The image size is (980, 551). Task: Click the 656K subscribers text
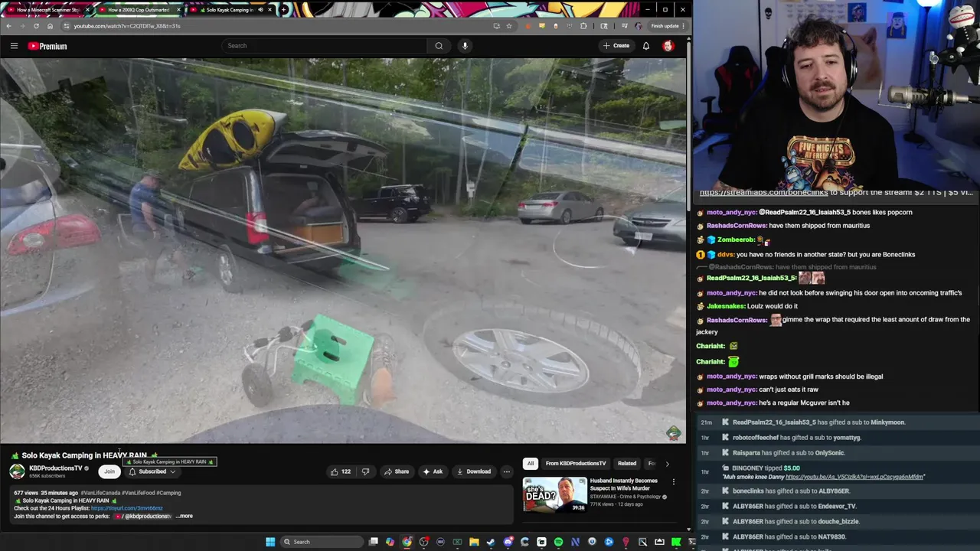pyautogui.click(x=47, y=476)
